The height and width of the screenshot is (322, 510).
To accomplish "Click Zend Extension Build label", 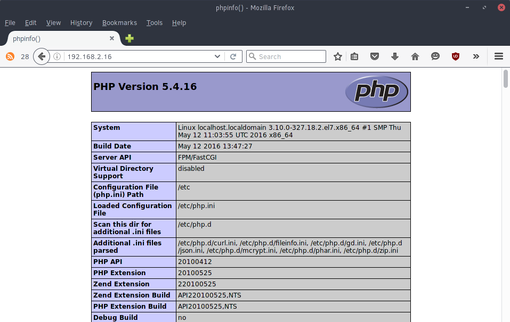I will tap(132, 295).
